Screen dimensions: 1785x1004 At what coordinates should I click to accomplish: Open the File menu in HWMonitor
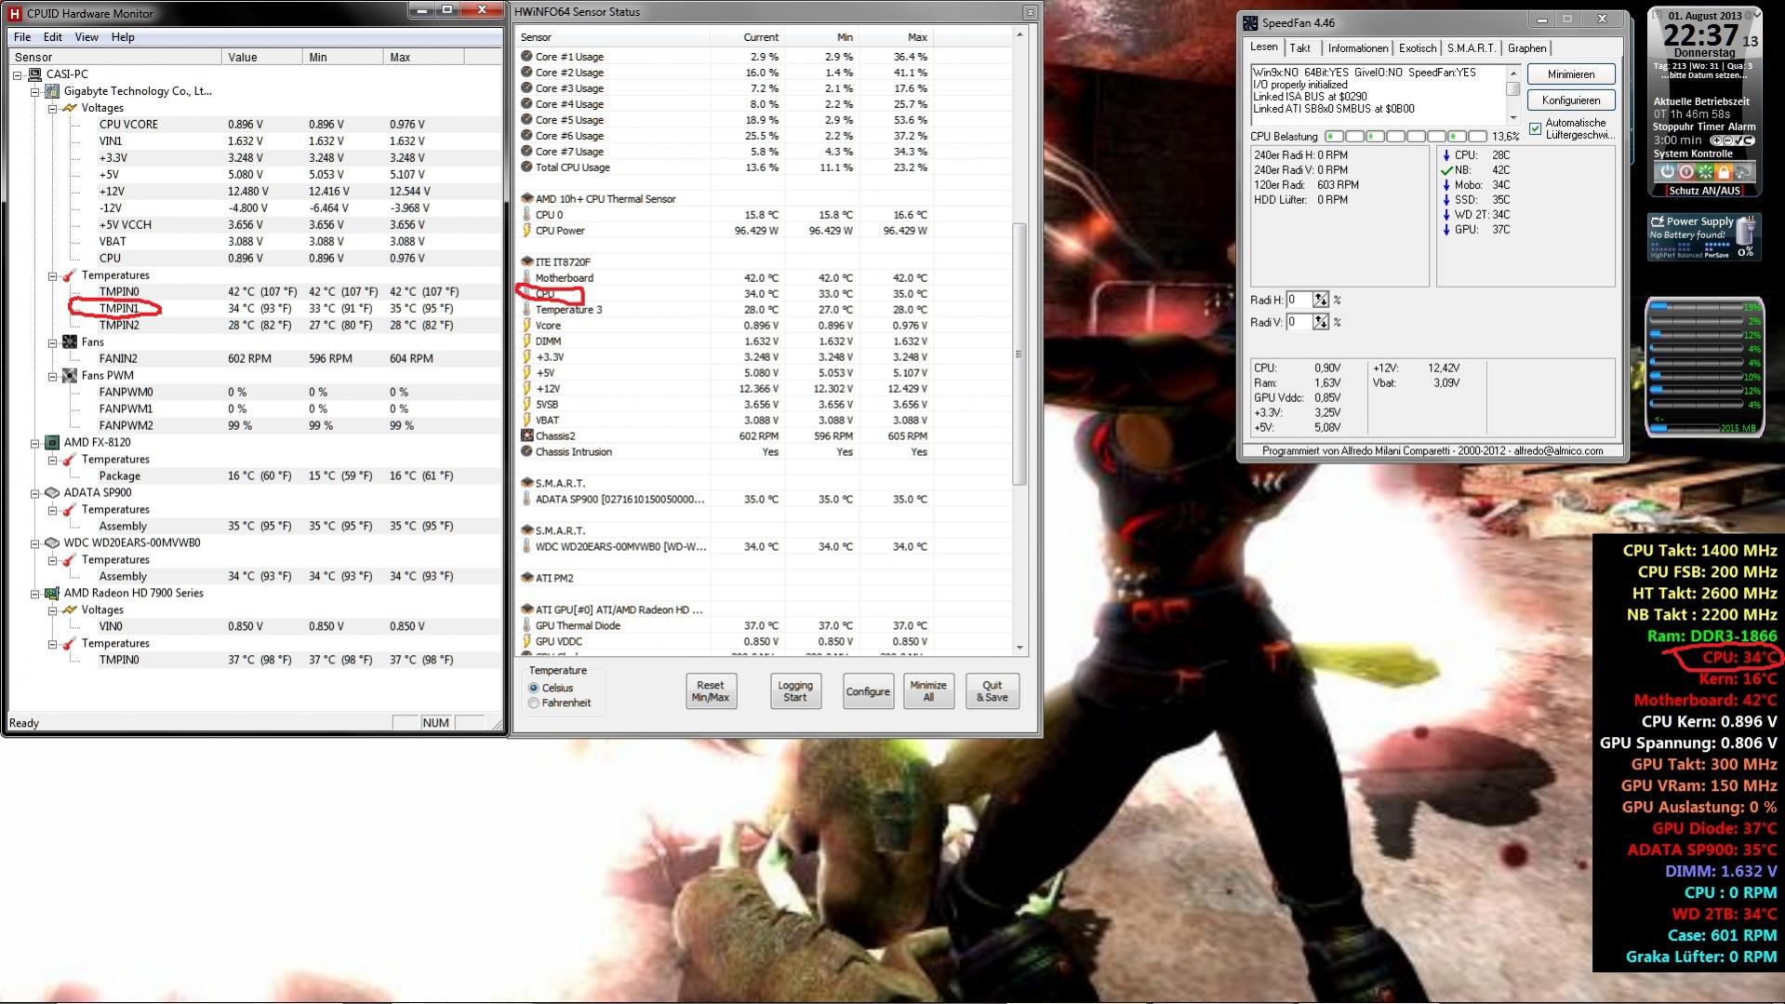tap(22, 37)
